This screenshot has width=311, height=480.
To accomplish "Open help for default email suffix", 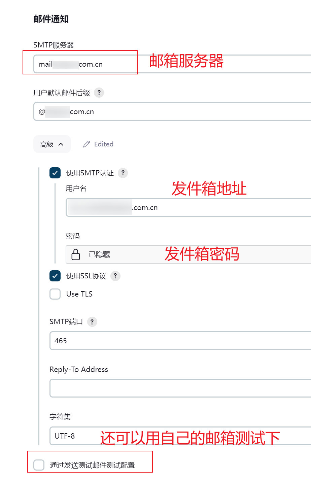I will (x=99, y=93).
